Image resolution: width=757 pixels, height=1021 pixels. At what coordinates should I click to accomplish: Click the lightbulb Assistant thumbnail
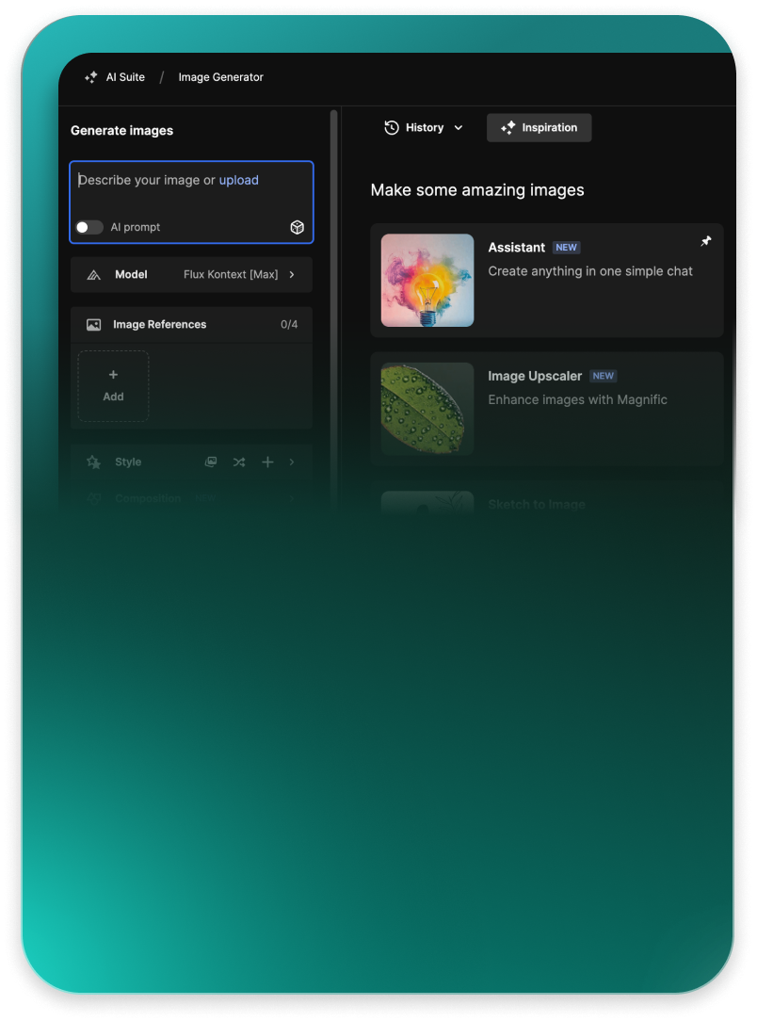tap(427, 281)
